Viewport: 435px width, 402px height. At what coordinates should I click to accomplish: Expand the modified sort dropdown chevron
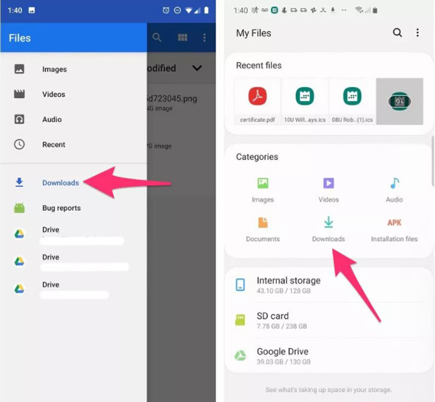click(x=197, y=68)
